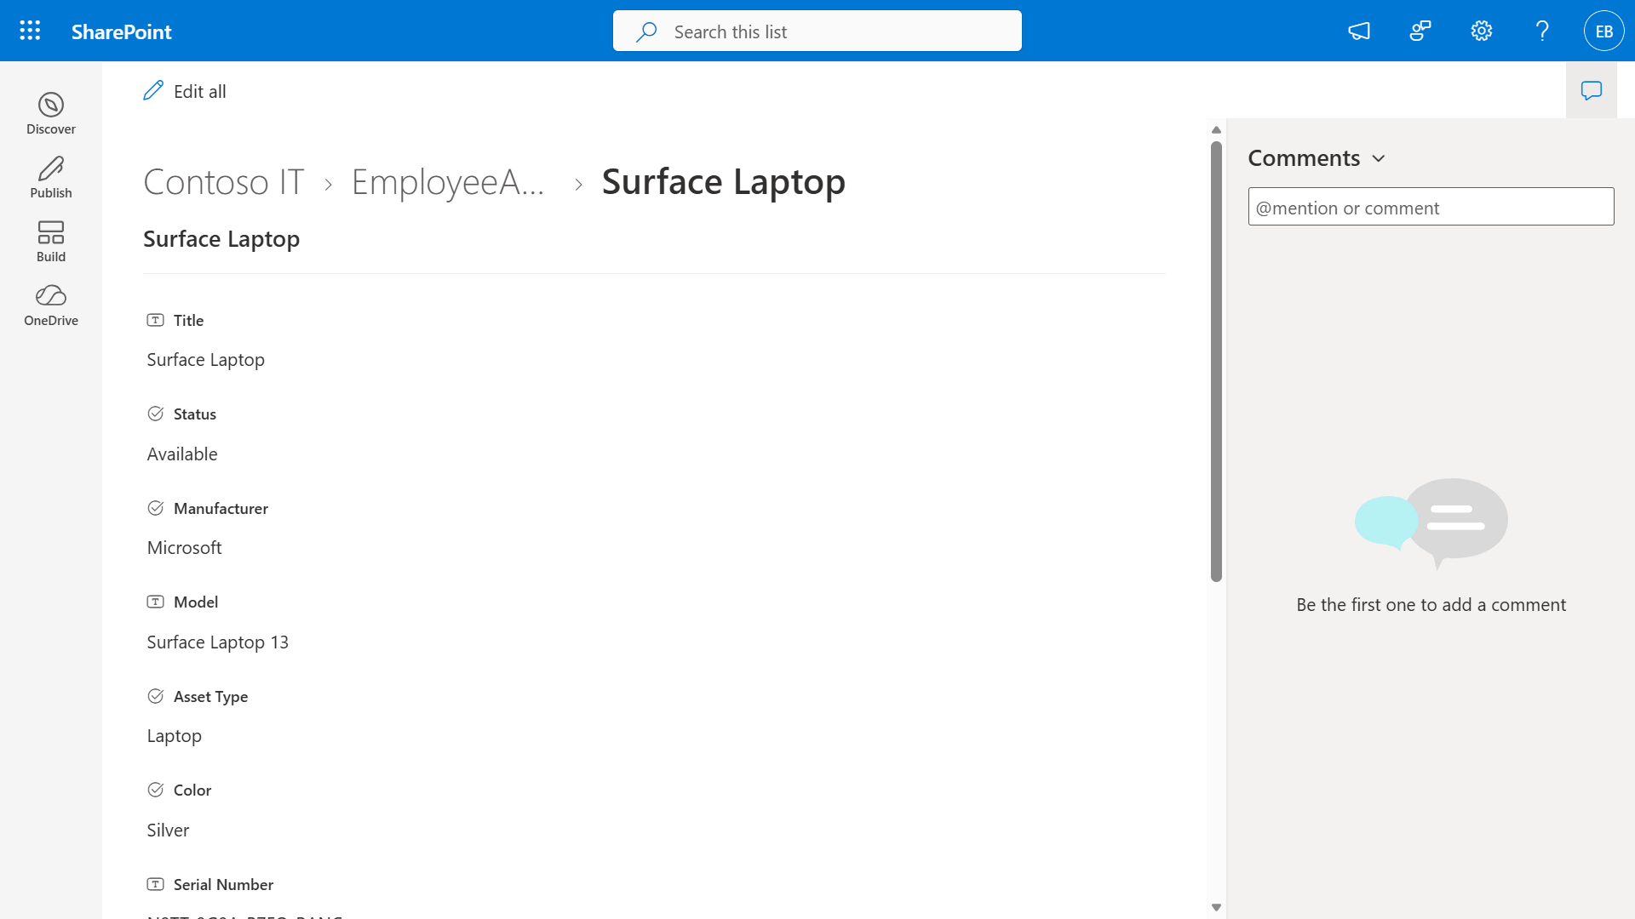Click the @mention or comment field
The image size is (1635, 919).
pos(1431,207)
